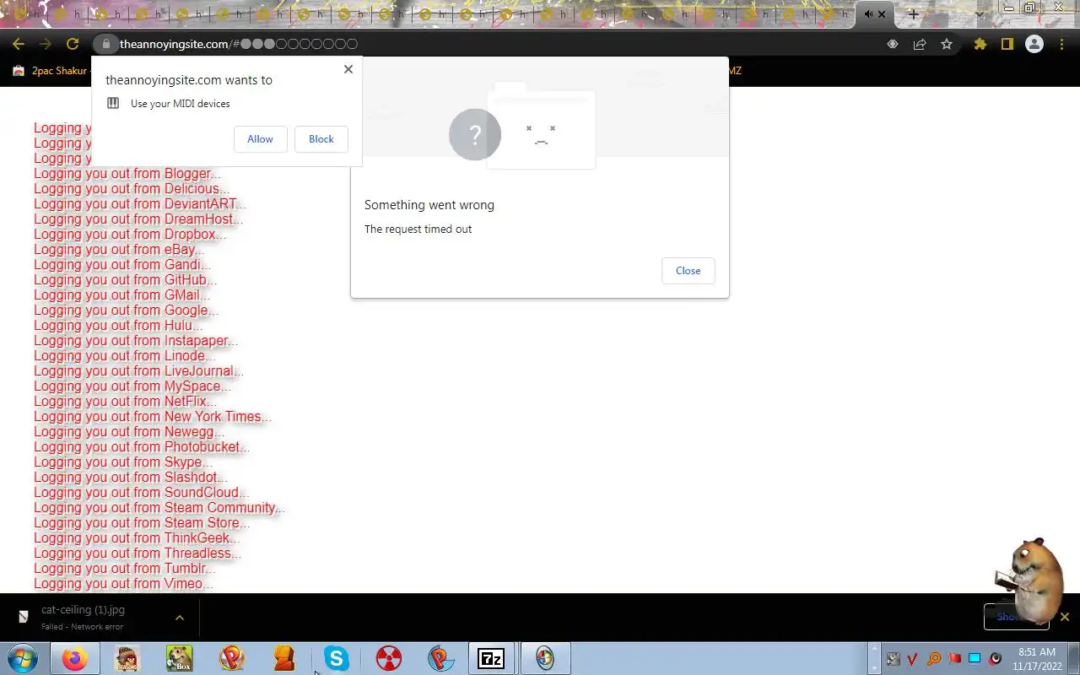Click 'Logging you out from Steam Community' line
Screen dimensions: 1080x675
click(x=159, y=508)
